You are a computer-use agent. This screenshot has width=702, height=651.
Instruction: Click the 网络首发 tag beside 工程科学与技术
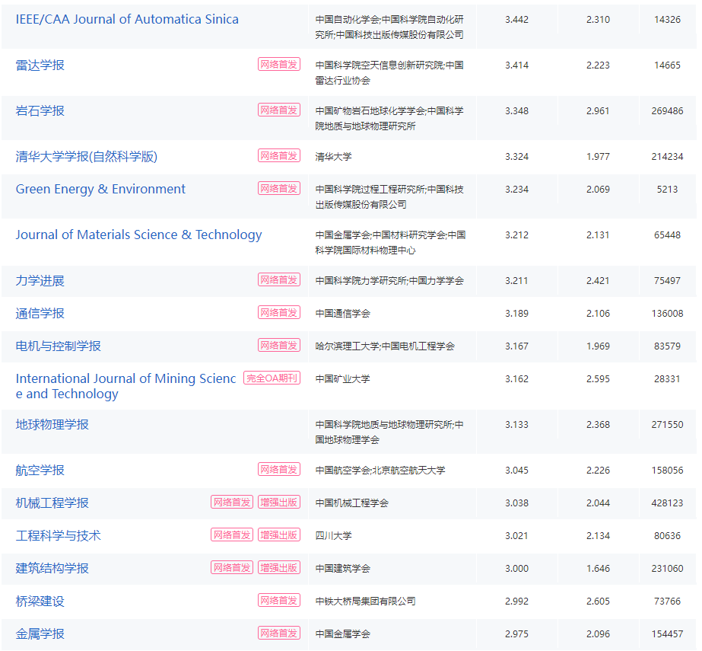232,535
